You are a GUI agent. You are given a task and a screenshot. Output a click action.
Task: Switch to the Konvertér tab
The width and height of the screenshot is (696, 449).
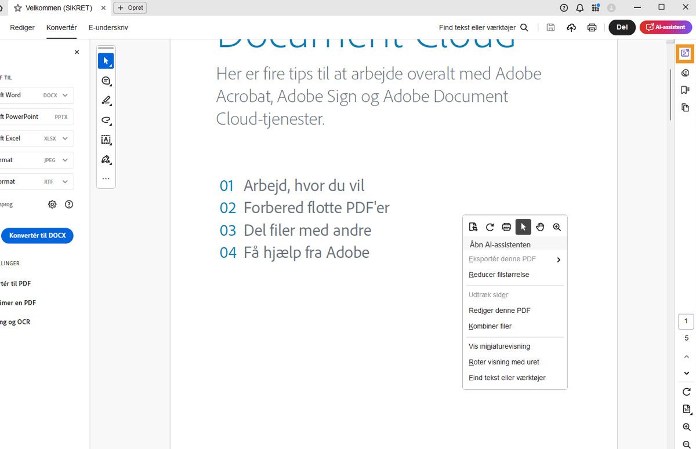61,27
